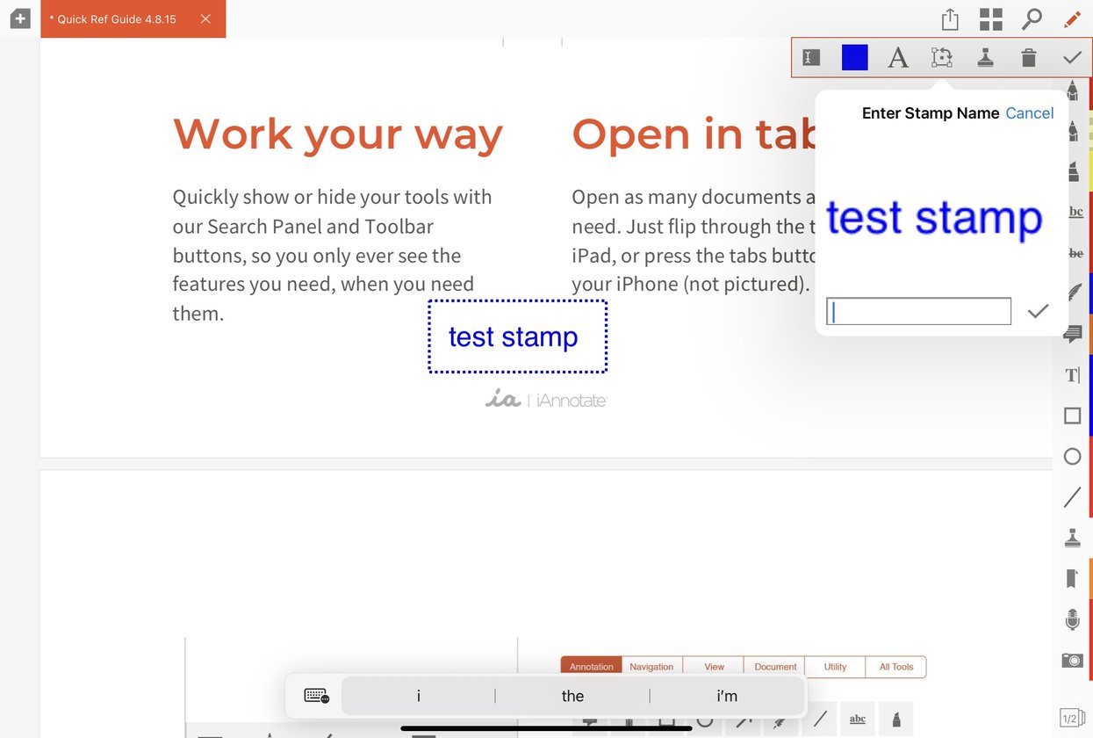1093x738 pixels.
Task: Open the font options with the A icon
Action: [897, 57]
